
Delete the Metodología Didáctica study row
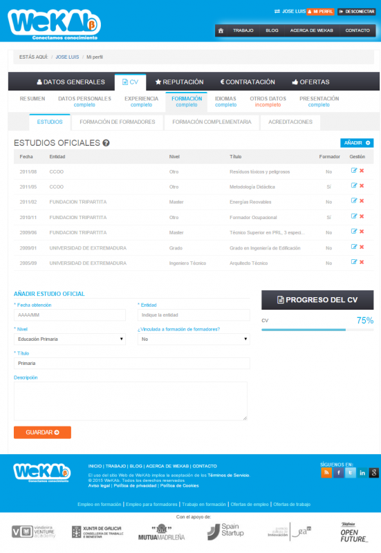pyautogui.click(x=362, y=186)
